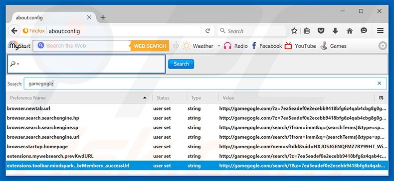Go to Home page icon
Image resolution: width=394 pixels, height=181 pixels.
[350, 31]
